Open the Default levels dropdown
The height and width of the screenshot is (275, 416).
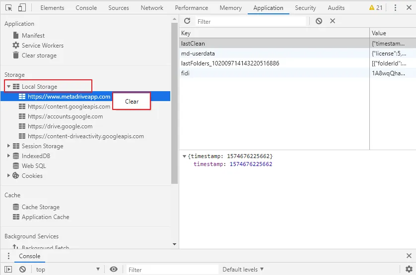243,270
